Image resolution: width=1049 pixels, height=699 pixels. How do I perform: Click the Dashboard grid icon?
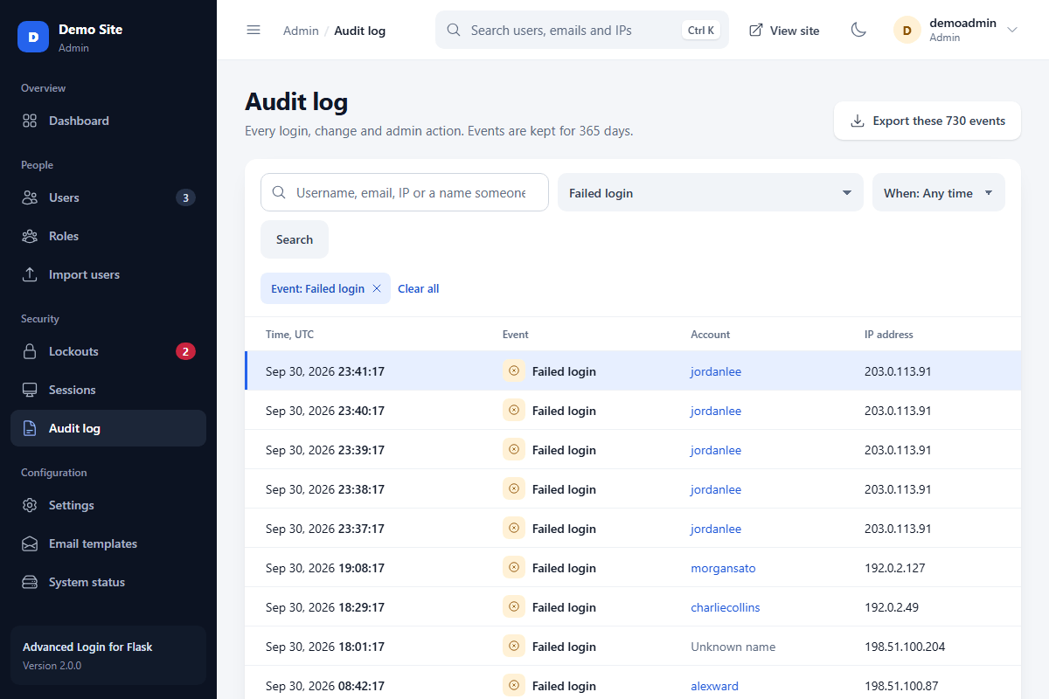tap(30, 121)
